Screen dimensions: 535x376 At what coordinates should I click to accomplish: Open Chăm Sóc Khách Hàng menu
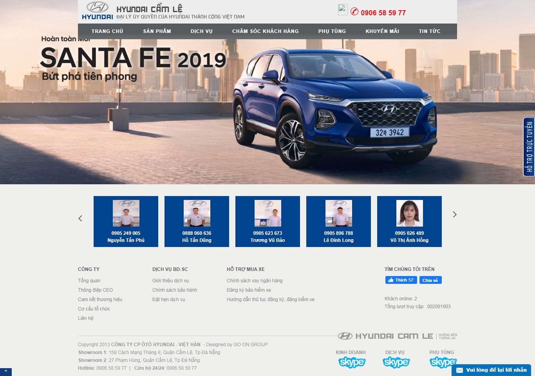pyautogui.click(x=266, y=31)
